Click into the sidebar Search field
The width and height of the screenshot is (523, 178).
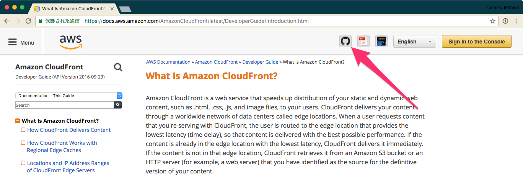(64, 105)
